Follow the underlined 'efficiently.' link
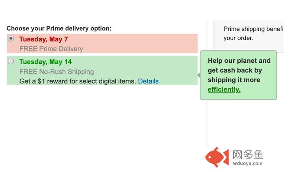This screenshot has width=284, height=177. (224, 89)
